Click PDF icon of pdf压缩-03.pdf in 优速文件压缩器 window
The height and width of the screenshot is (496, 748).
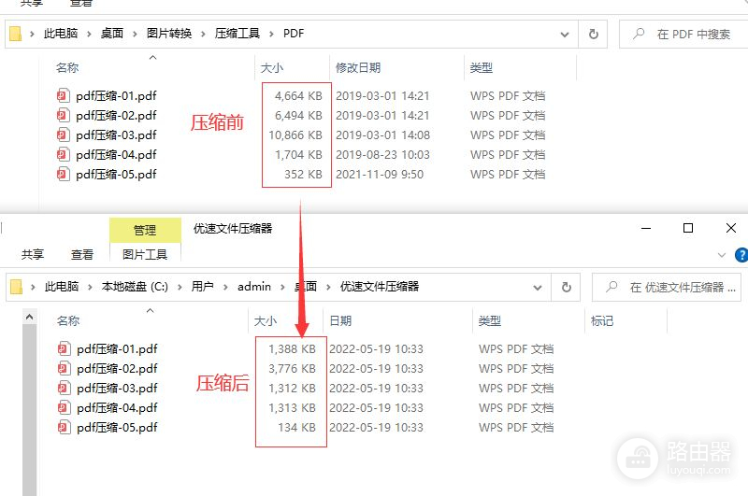[x=65, y=388]
